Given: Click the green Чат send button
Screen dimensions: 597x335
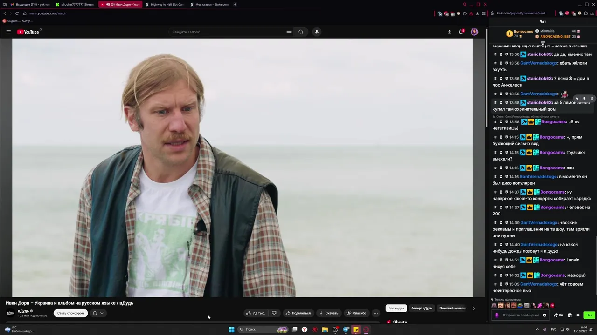Looking at the screenshot, I should [589, 315].
